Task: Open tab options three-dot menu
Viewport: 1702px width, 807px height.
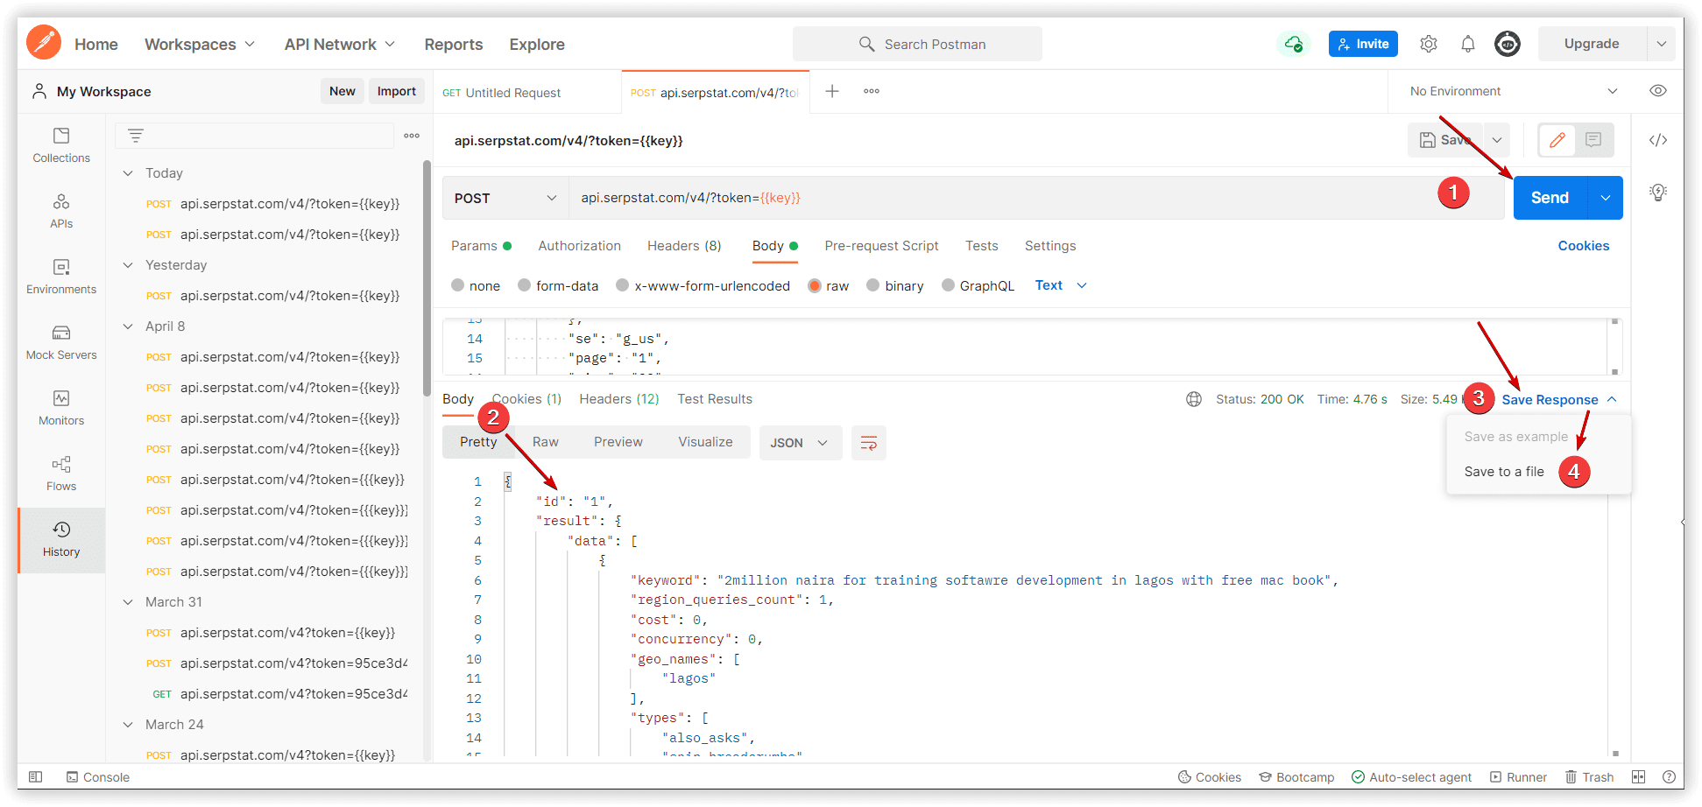Action: [x=872, y=91]
